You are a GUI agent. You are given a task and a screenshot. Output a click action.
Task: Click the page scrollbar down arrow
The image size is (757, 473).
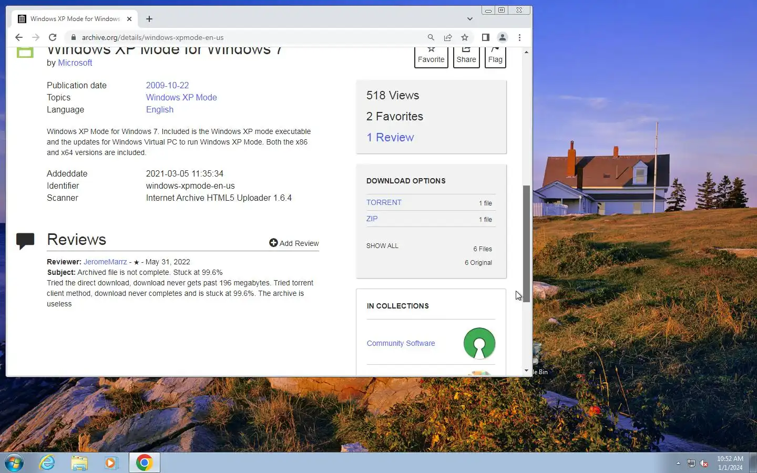(x=526, y=371)
